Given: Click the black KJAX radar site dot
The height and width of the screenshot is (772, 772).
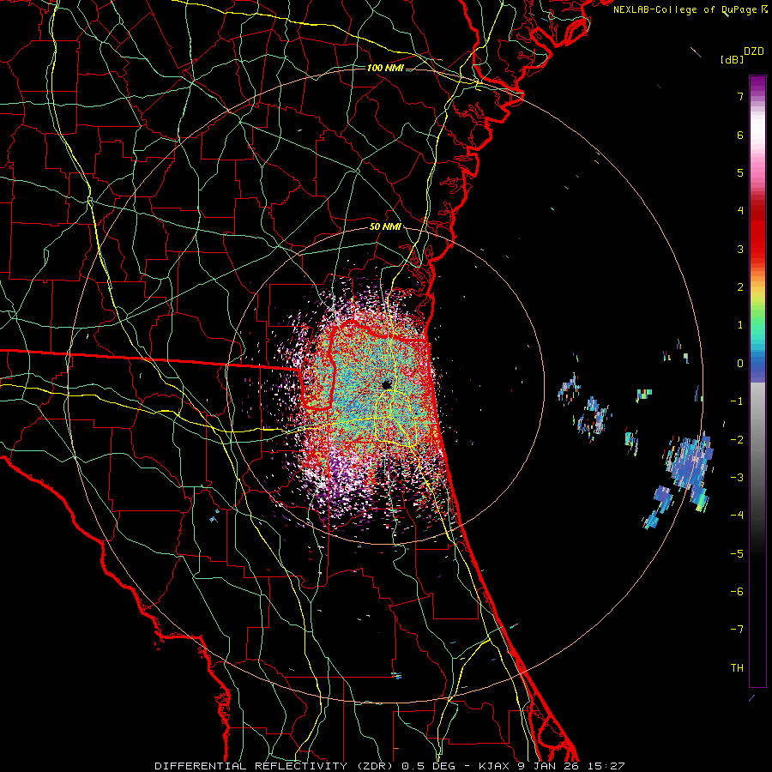Looking at the screenshot, I should click(387, 384).
